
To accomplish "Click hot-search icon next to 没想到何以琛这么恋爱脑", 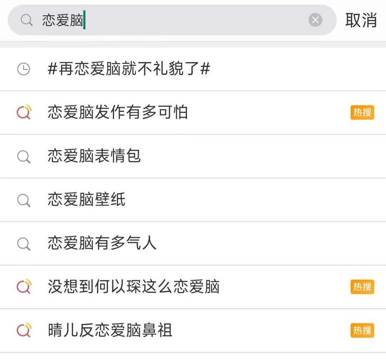I will click(x=24, y=287).
